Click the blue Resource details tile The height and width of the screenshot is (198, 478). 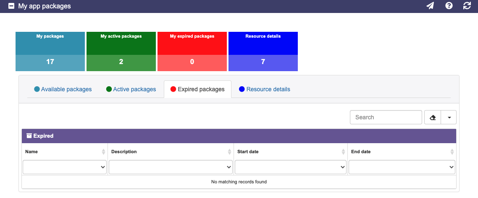coord(263,51)
